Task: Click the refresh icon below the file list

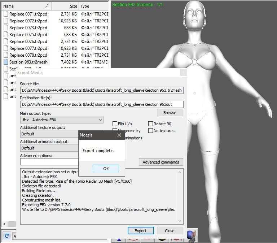Action: click(7, 236)
